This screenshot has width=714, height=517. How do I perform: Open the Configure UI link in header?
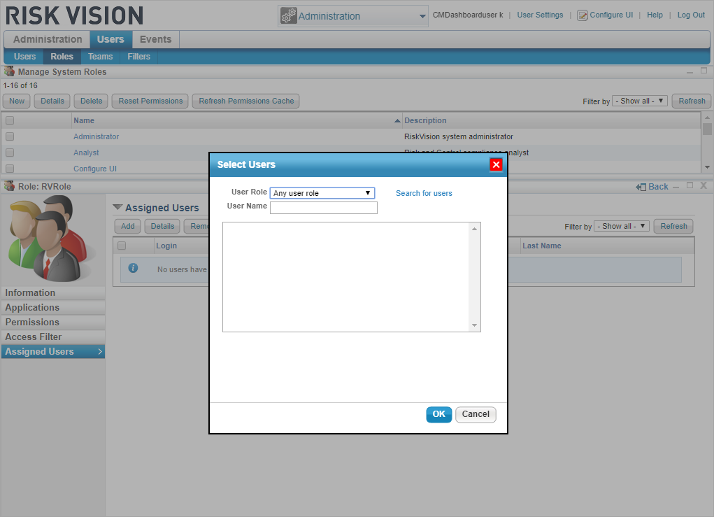click(611, 15)
